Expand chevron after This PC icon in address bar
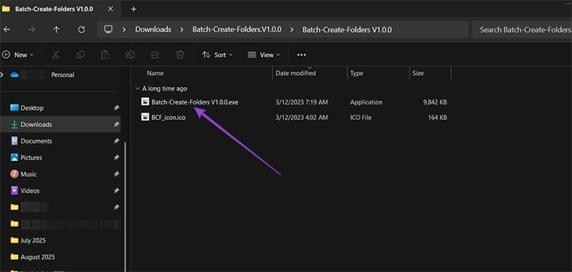This screenshot has height=272, width=572. 124,29
